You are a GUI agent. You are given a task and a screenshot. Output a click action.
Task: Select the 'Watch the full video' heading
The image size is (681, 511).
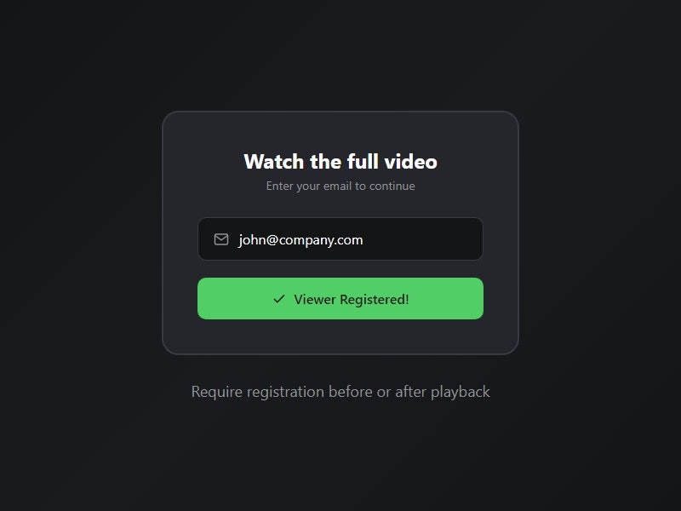pos(340,162)
